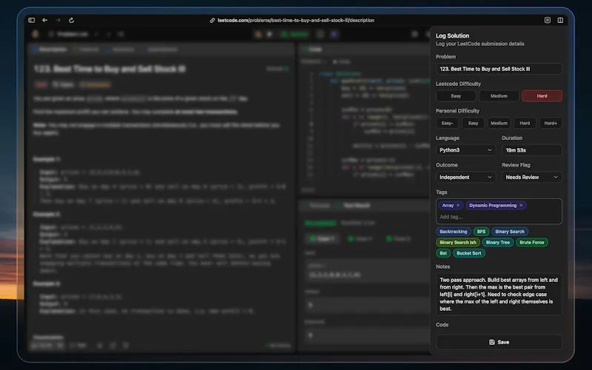
Task: Click the green Submit button on the LeetCode page
Action: click(x=295, y=34)
